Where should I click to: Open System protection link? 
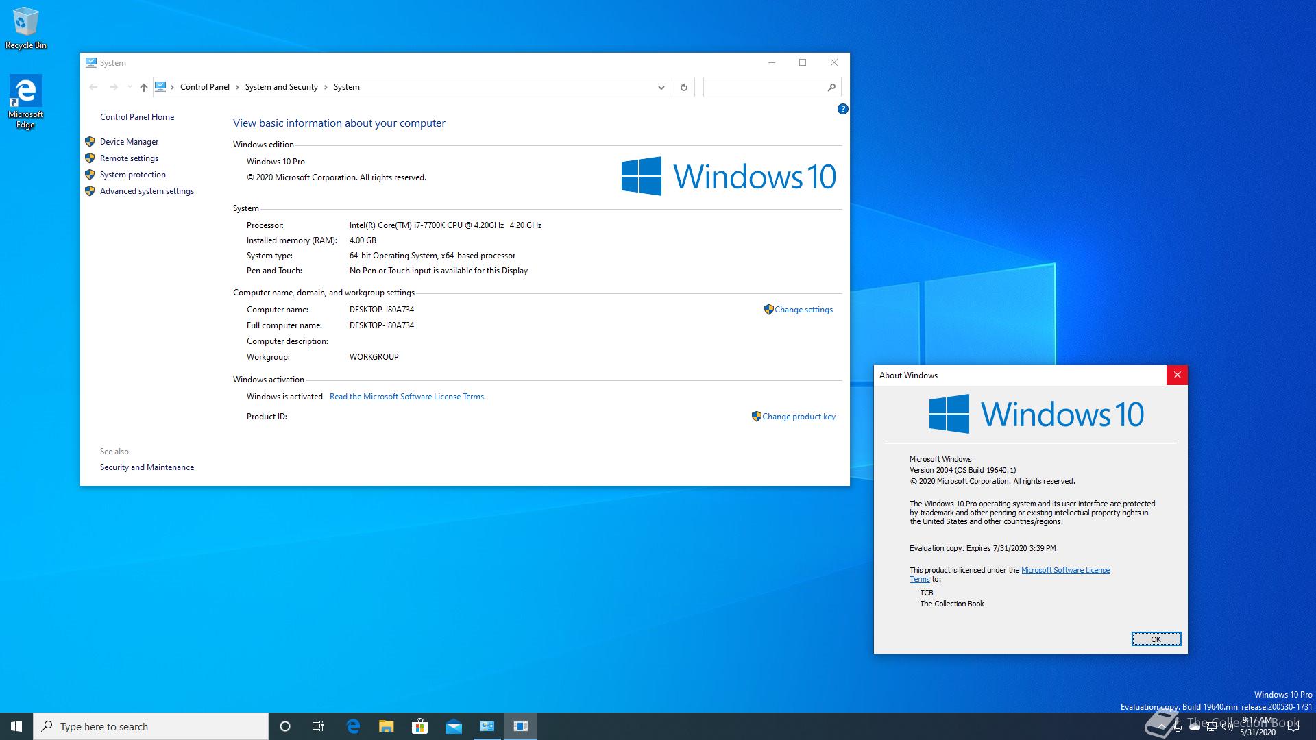tap(133, 175)
